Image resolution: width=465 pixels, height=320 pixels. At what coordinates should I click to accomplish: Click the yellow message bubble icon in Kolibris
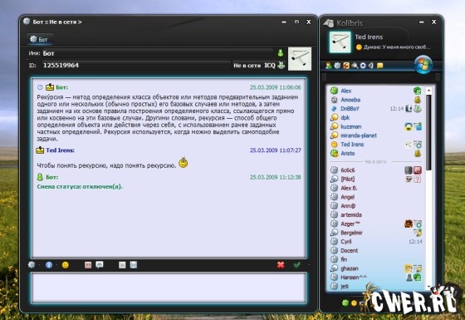(x=379, y=66)
